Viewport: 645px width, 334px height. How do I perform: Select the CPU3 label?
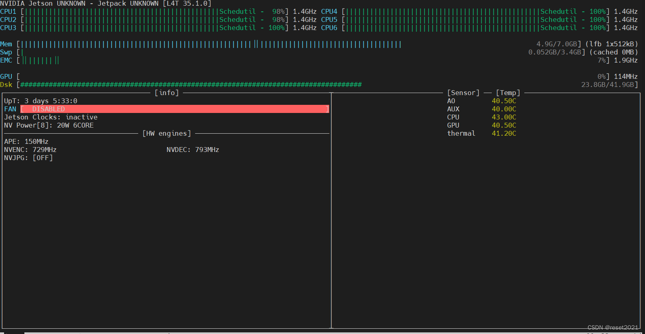point(8,28)
